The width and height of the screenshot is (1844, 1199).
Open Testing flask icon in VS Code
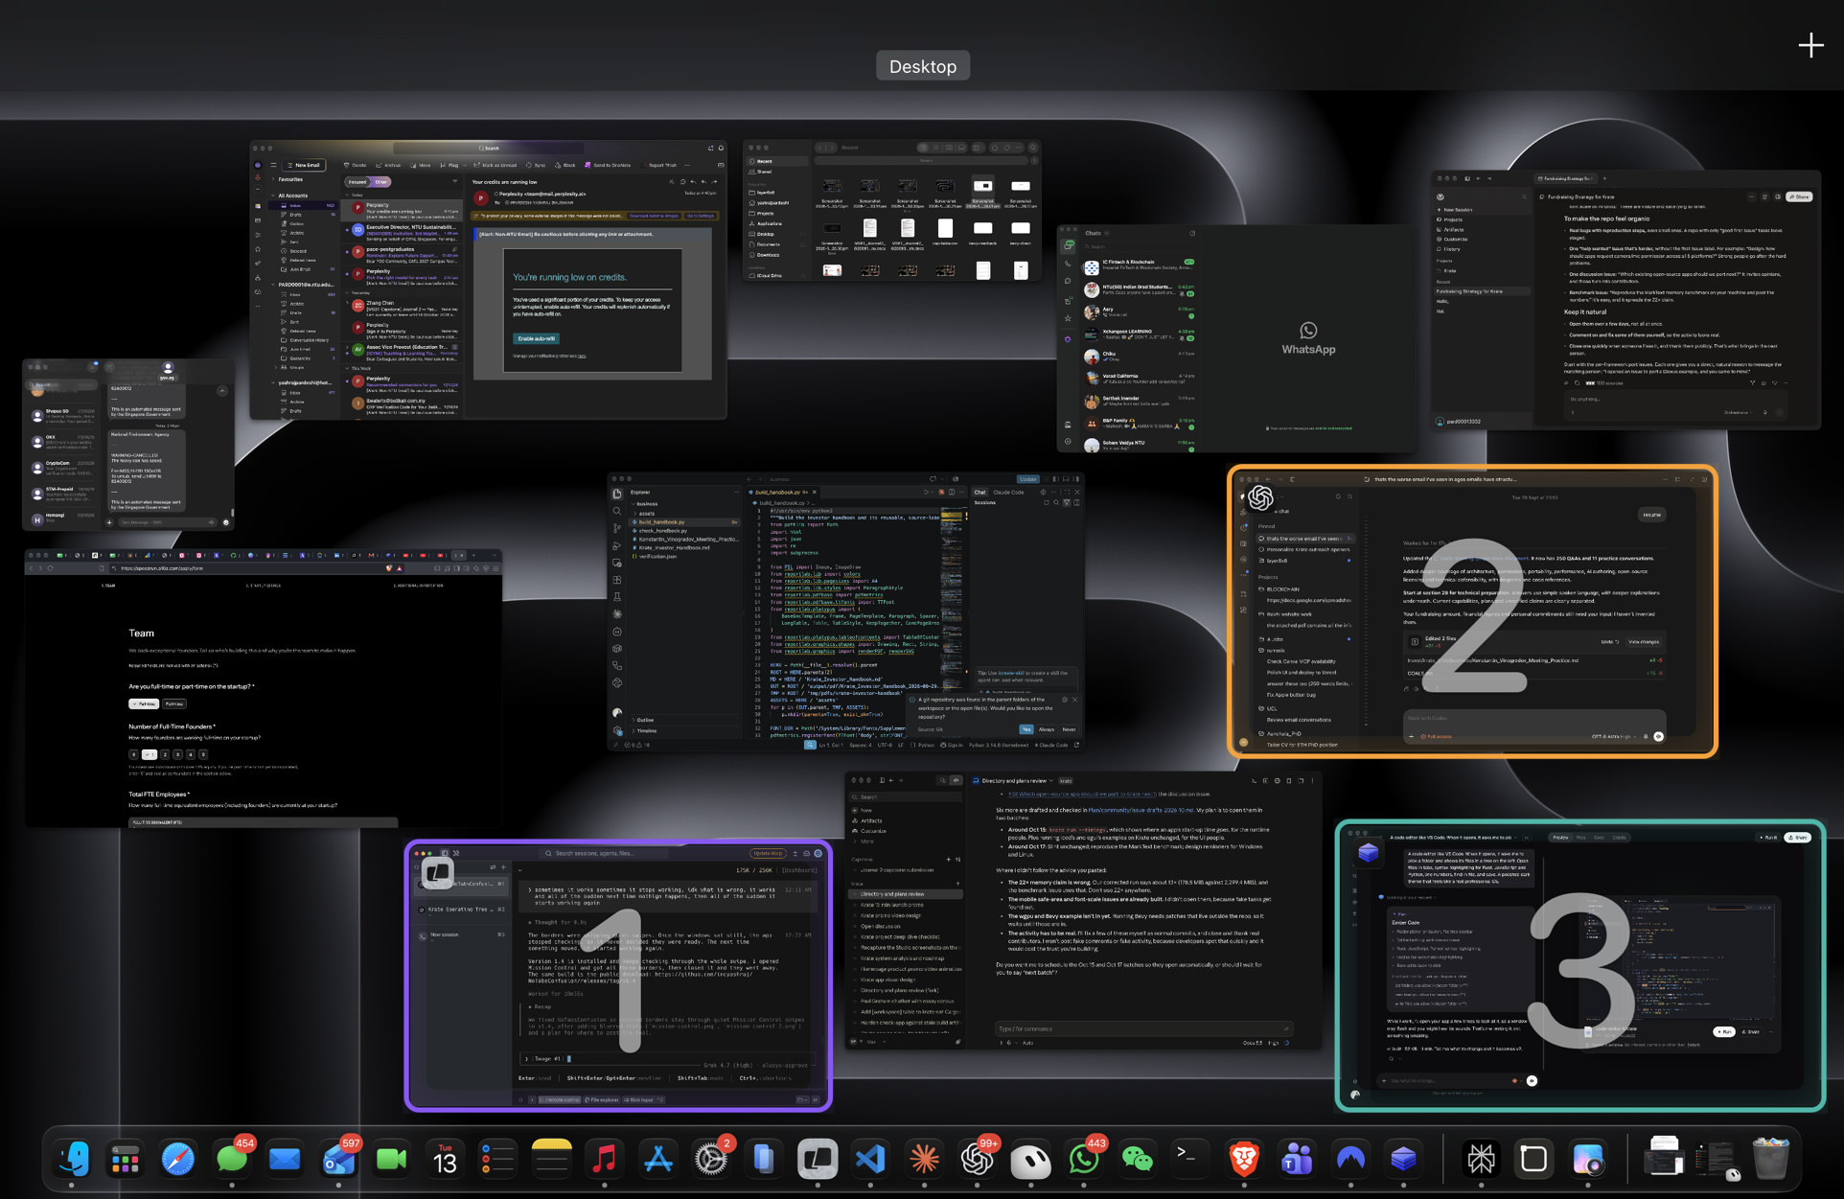pyautogui.click(x=616, y=597)
